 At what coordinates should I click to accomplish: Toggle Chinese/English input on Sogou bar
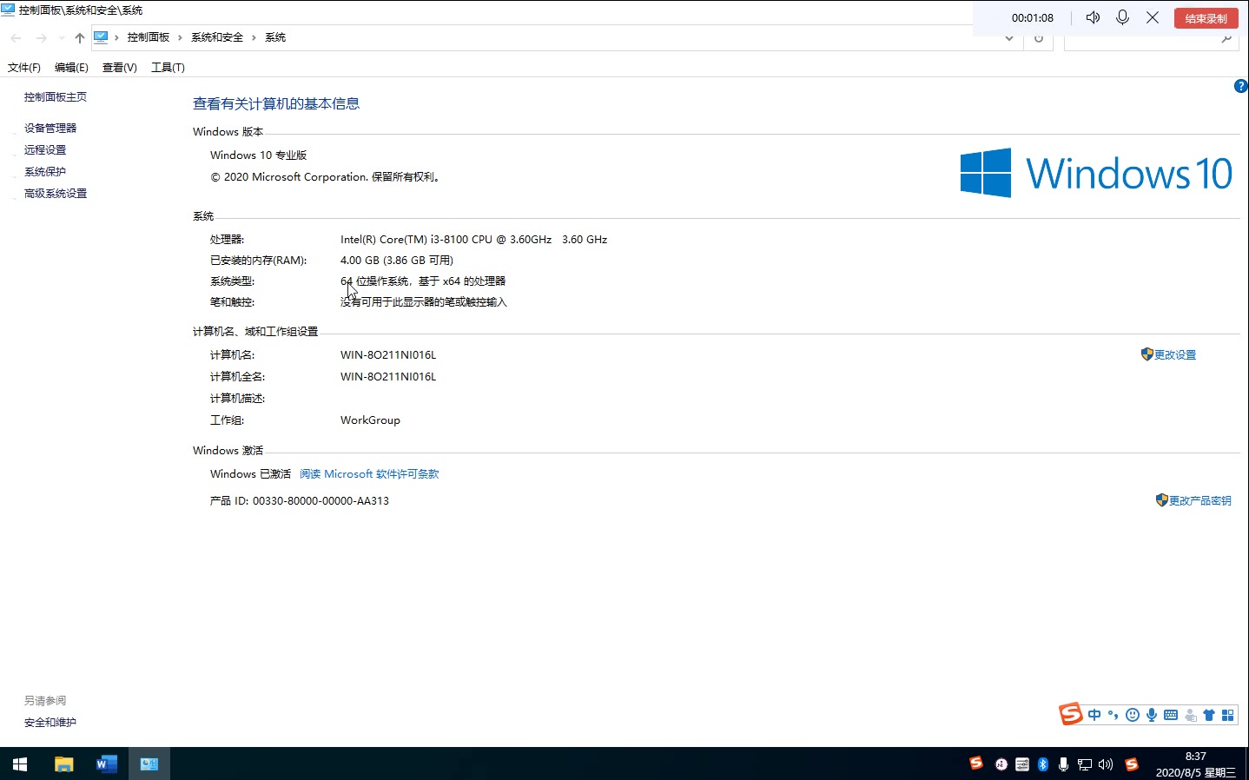(x=1094, y=715)
